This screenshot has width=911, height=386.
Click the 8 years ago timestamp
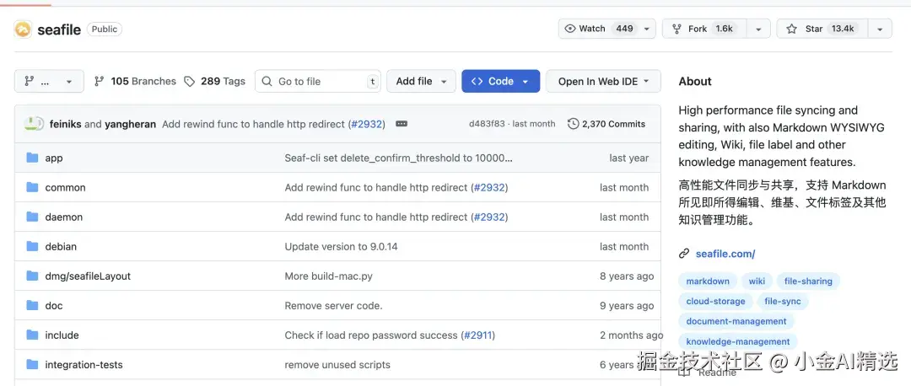[627, 276]
